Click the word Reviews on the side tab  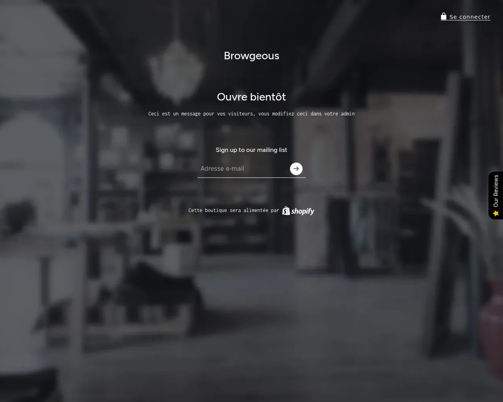point(496,186)
